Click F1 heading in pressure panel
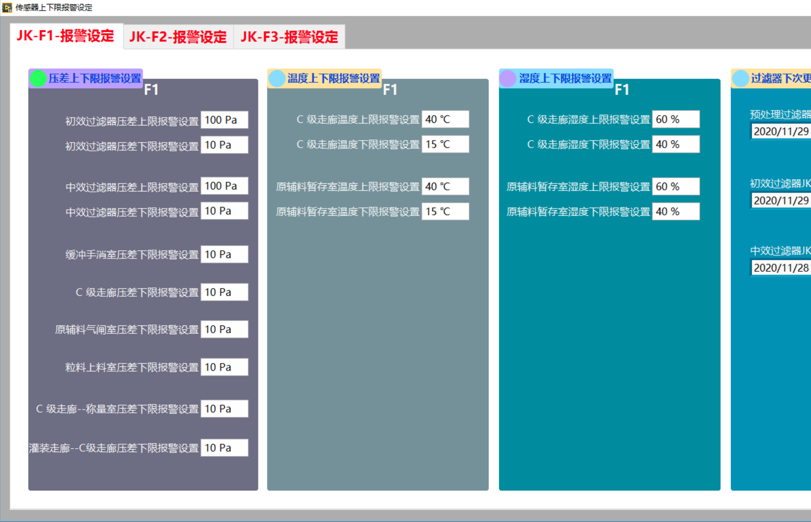The image size is (811, 522). (x=151, y=90)
